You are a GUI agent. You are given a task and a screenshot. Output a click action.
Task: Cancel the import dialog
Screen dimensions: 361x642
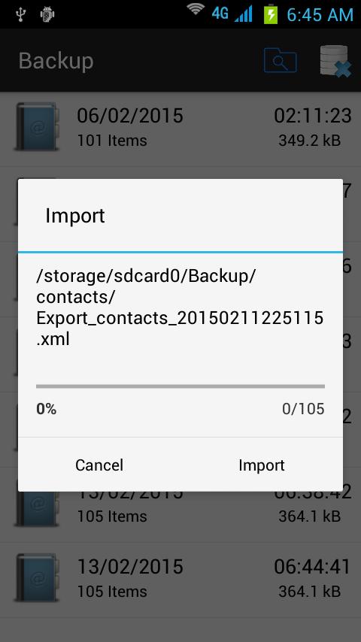pos(99,465)
